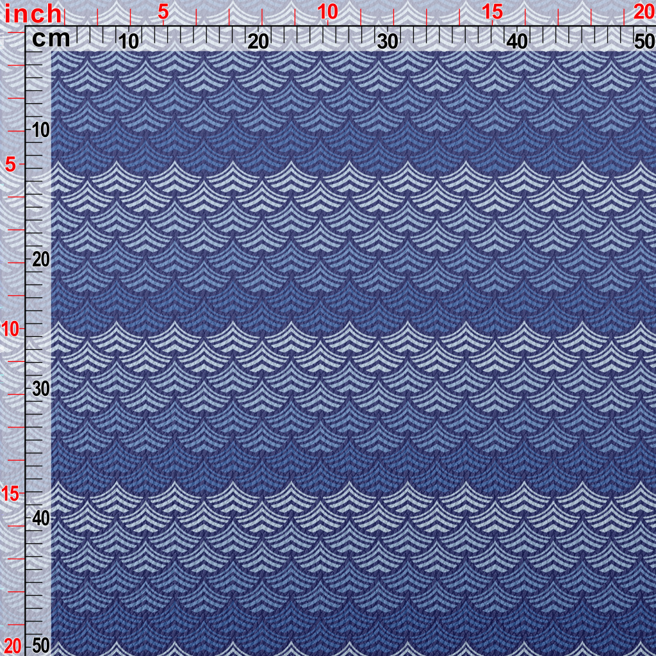Pick the red 15 on the horizontal inch ruler
656x656 pixels.
coord(492,12)
